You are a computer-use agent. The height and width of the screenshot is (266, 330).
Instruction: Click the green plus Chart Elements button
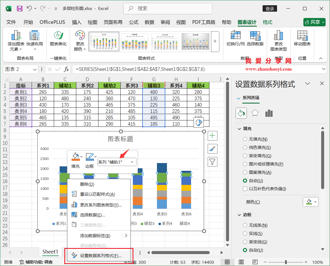(x=212, y=136)
